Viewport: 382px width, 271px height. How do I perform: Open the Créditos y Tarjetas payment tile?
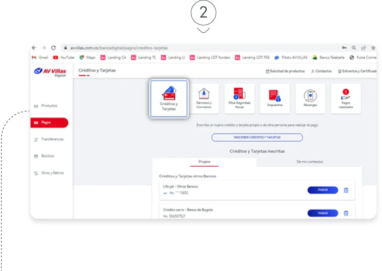coord(169,98)
